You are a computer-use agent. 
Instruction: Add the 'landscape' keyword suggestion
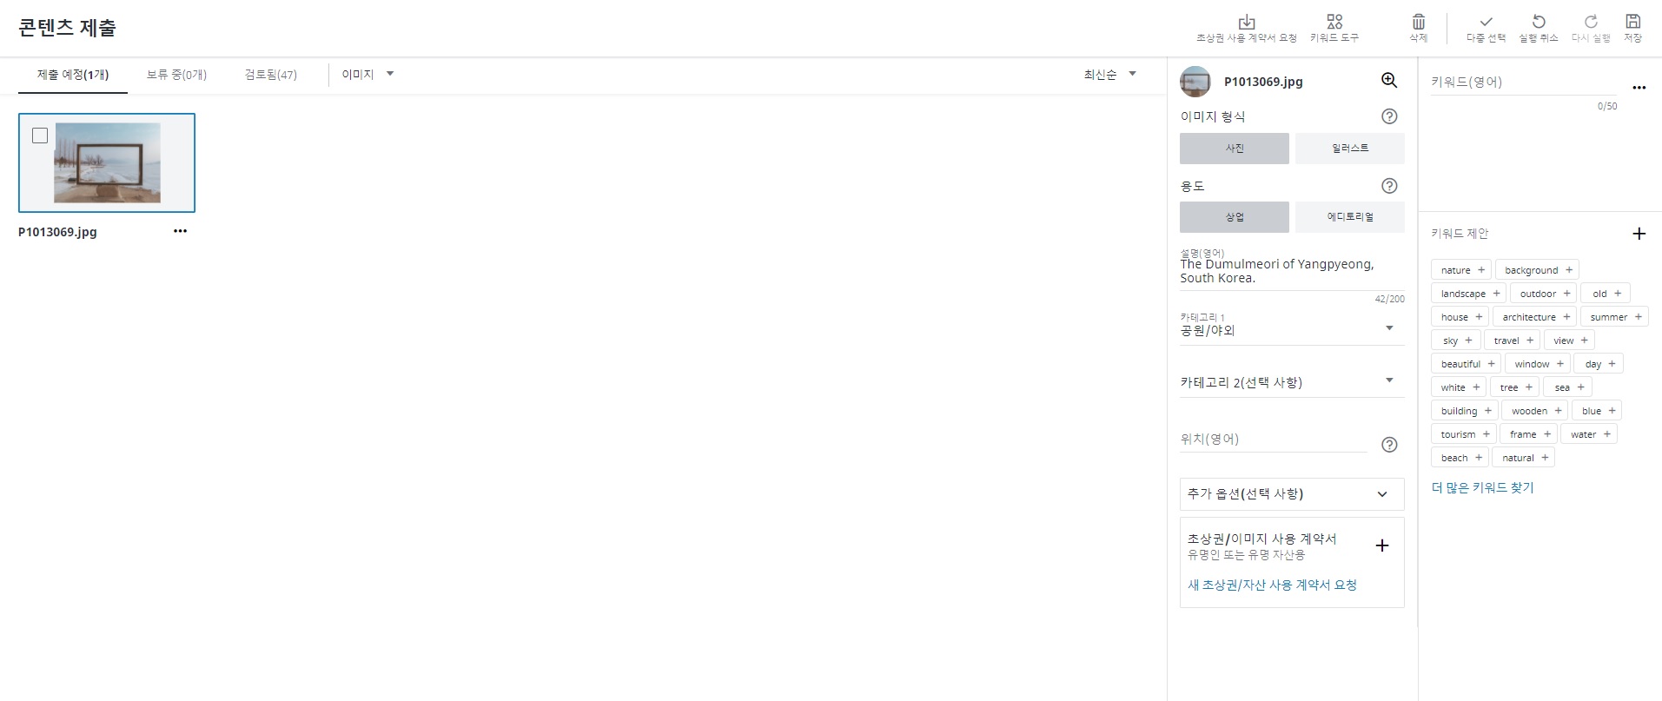click(1468, 294)
